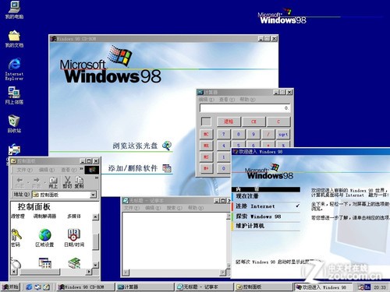Click Calculator divide button
Screen dimensions: 390x292
[268, 135]
